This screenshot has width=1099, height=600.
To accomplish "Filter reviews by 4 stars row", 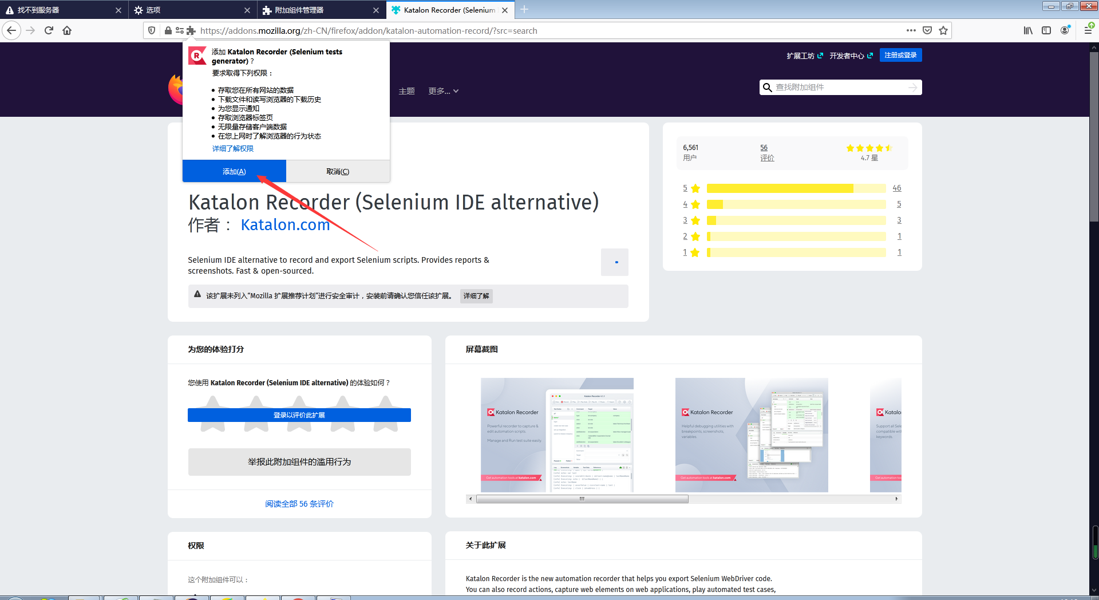I will tap(792, 204).
